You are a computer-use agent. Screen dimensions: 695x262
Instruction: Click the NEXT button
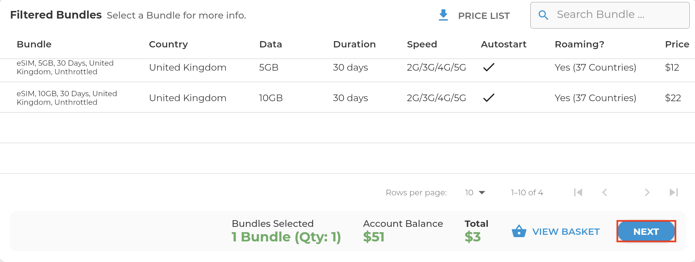click(646, 231)
